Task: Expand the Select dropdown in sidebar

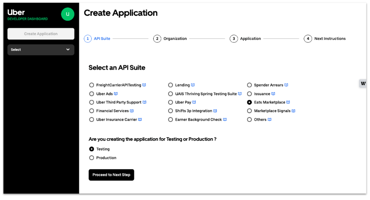Action: coord(41,50)
